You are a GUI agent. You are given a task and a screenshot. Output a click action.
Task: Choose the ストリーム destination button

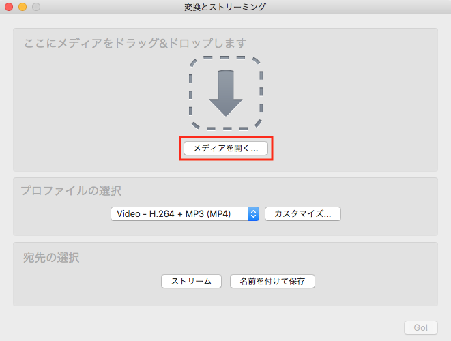(x=191, y=281)
